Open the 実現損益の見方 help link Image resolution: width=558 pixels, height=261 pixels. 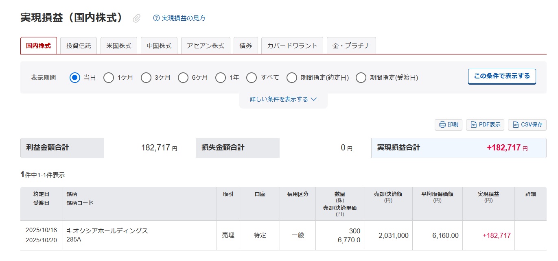coord(184,18)
